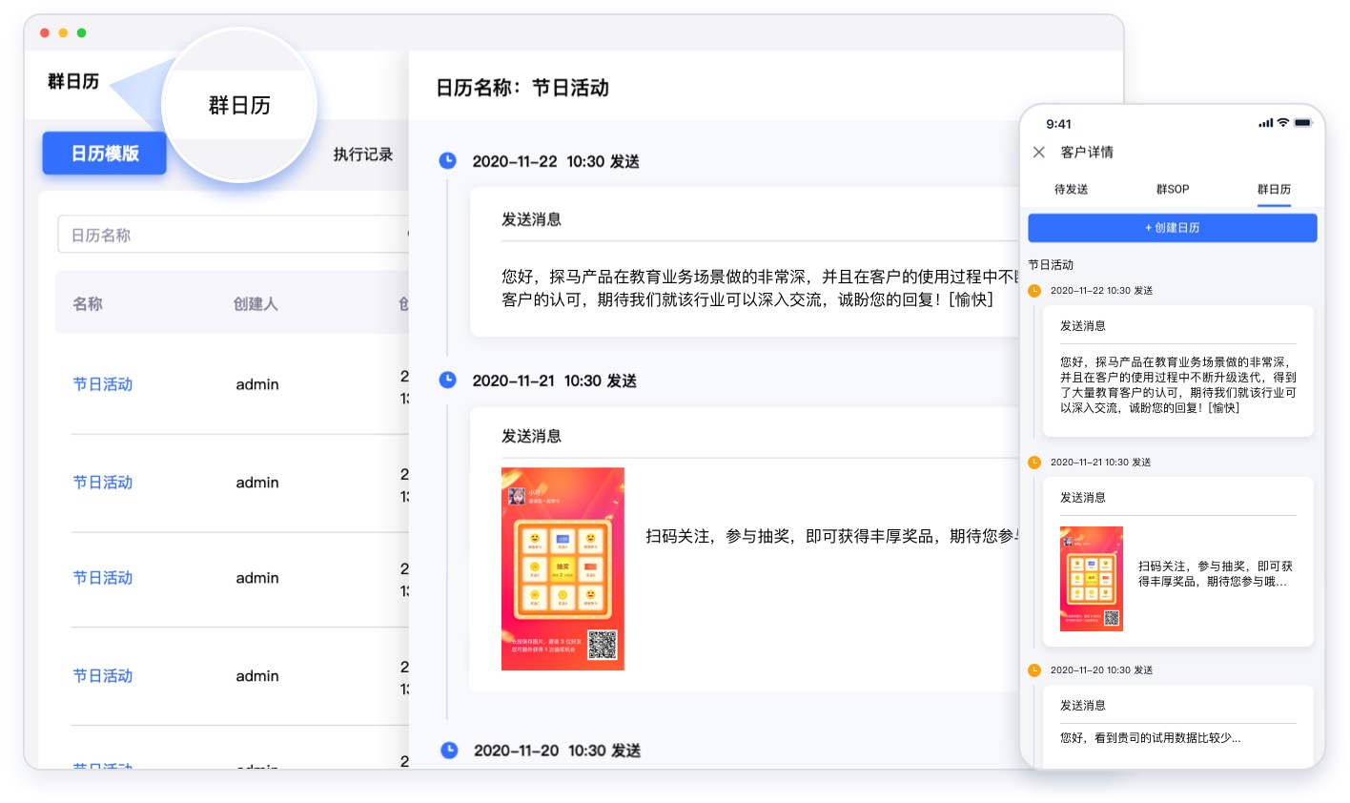Click the blue clock icon for 2020-11-20
Image resolution: width=1350 pixels, height=803 pixels.
(x=449, y=750)
